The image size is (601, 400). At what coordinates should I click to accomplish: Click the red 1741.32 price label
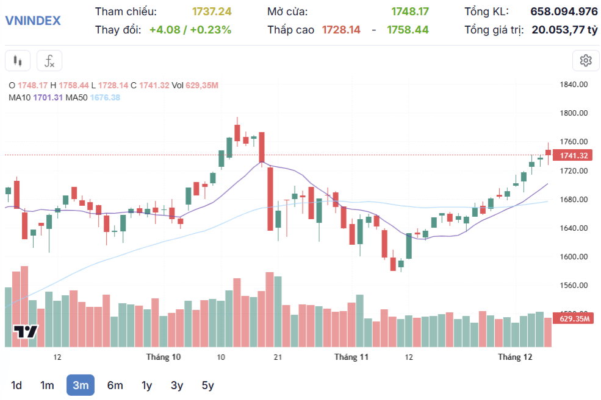click(573, 155)
